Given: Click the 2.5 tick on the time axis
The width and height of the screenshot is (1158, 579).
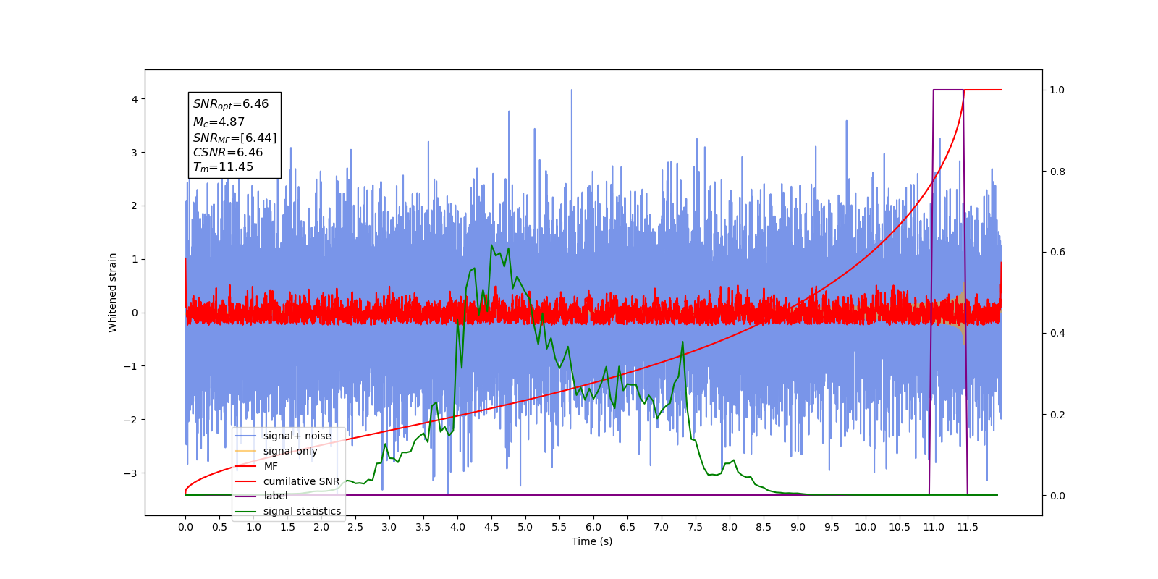Looking at the screenshot, I should pos(355,527).
